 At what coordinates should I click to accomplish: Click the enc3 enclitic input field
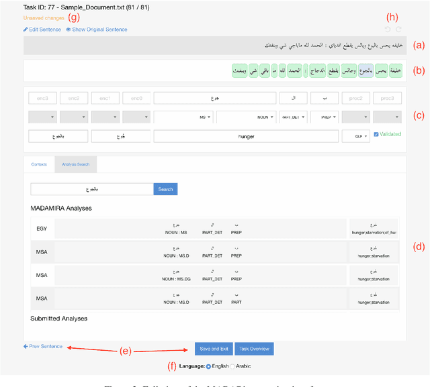coord(42,98)
